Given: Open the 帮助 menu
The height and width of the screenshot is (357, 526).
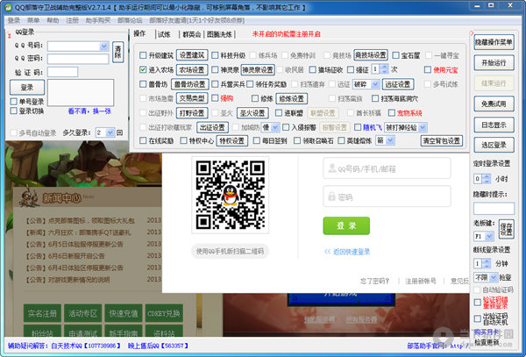Looking at the screenshot, I should click(x=53, y=20).
